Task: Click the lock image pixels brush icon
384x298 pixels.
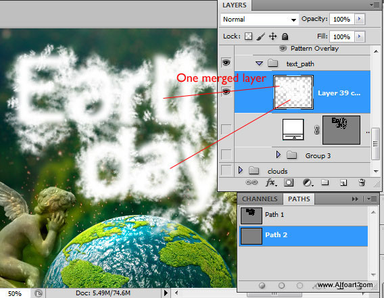Action: (x=261, y=36)
